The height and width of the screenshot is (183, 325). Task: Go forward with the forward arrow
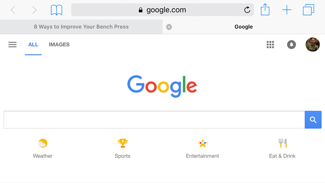click(34, 10)
